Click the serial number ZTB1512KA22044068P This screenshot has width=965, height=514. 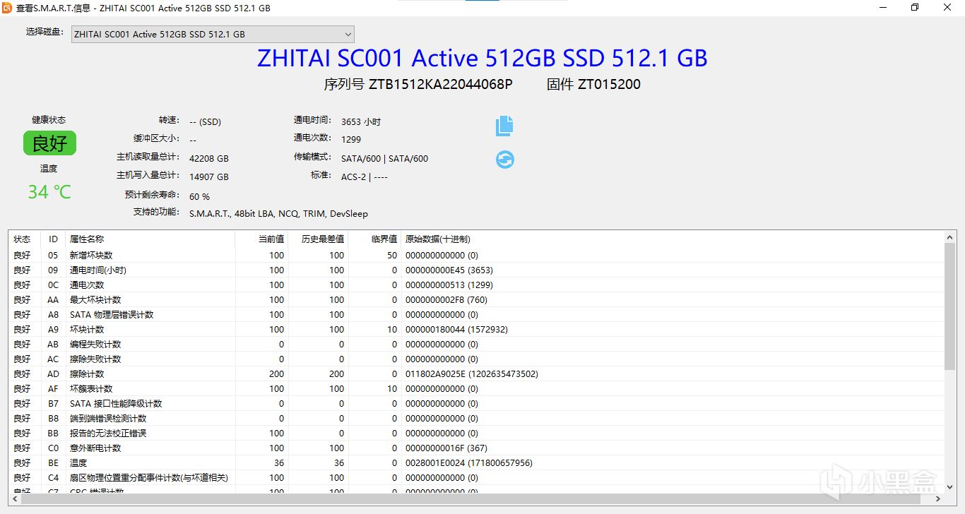coord(441,85)
